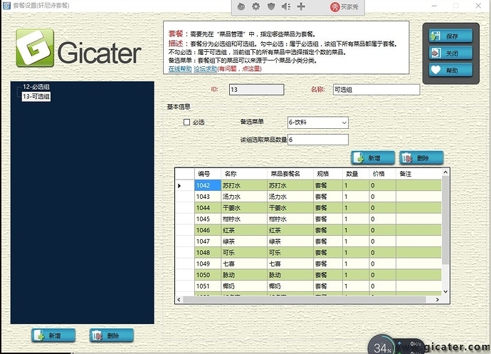Viewport: 491px width, 354px height.
Task: Open the 备选菜单 dropdown showing 6-饮料
Action: (317, 123)
